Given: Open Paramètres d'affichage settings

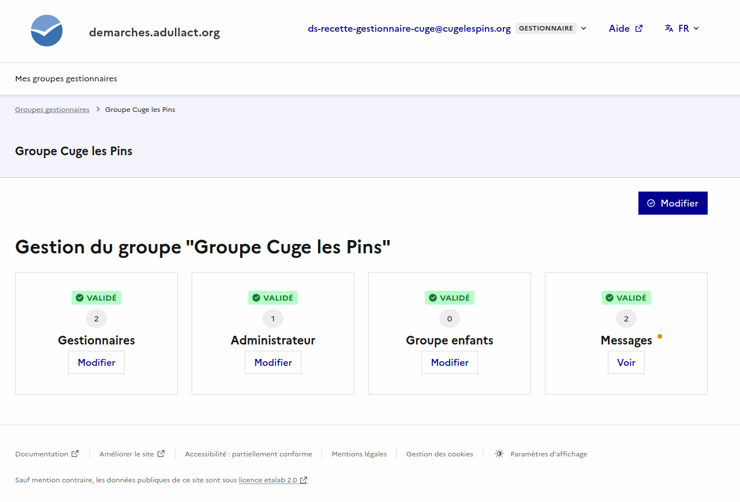Looking at the screenshot, I should point(541,454).
